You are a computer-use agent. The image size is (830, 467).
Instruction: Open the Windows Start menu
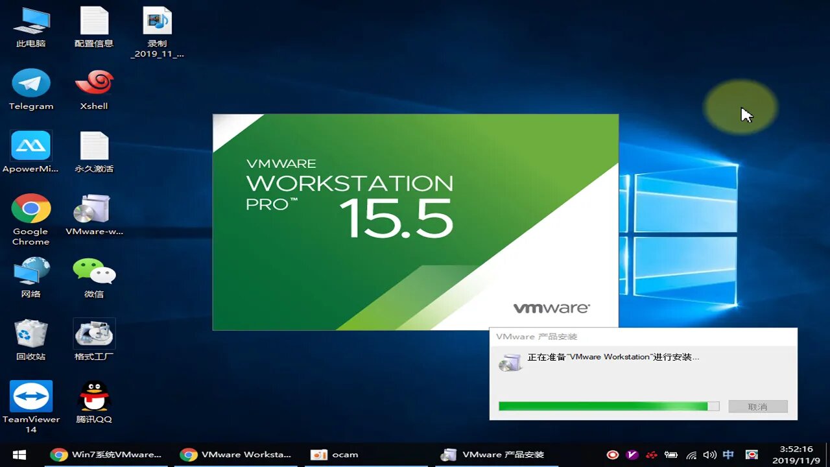click(x=19, y=455)
